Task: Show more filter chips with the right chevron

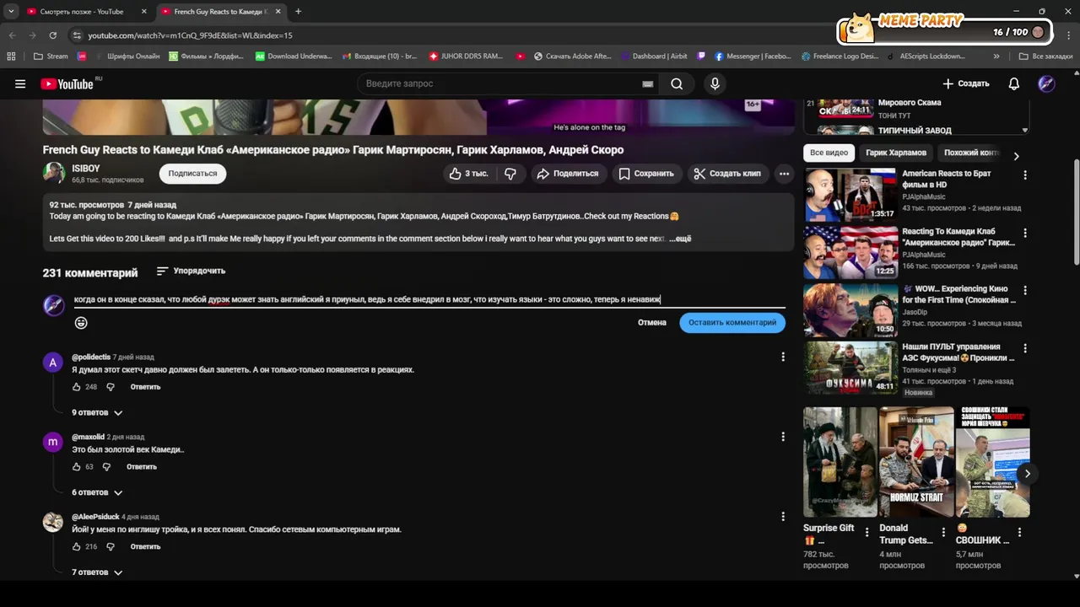Action: [x=1016, y=156]
